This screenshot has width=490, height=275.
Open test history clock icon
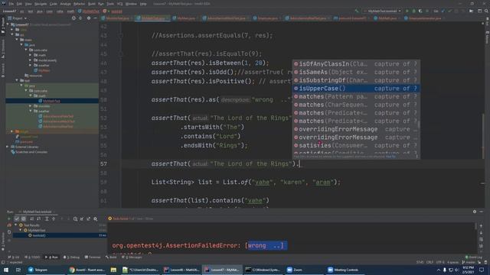[x=75, y=219]
